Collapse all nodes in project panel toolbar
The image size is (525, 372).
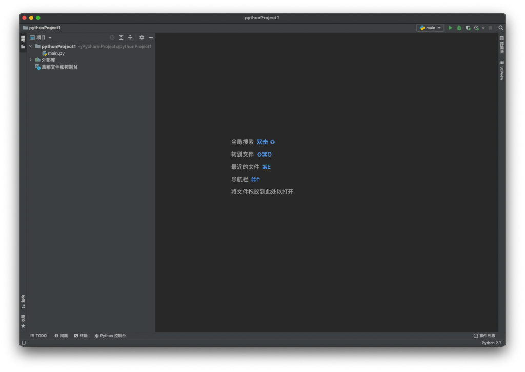(130, 37)
